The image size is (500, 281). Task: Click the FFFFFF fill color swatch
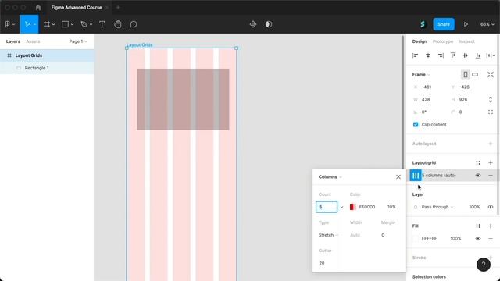pos(416,239)
